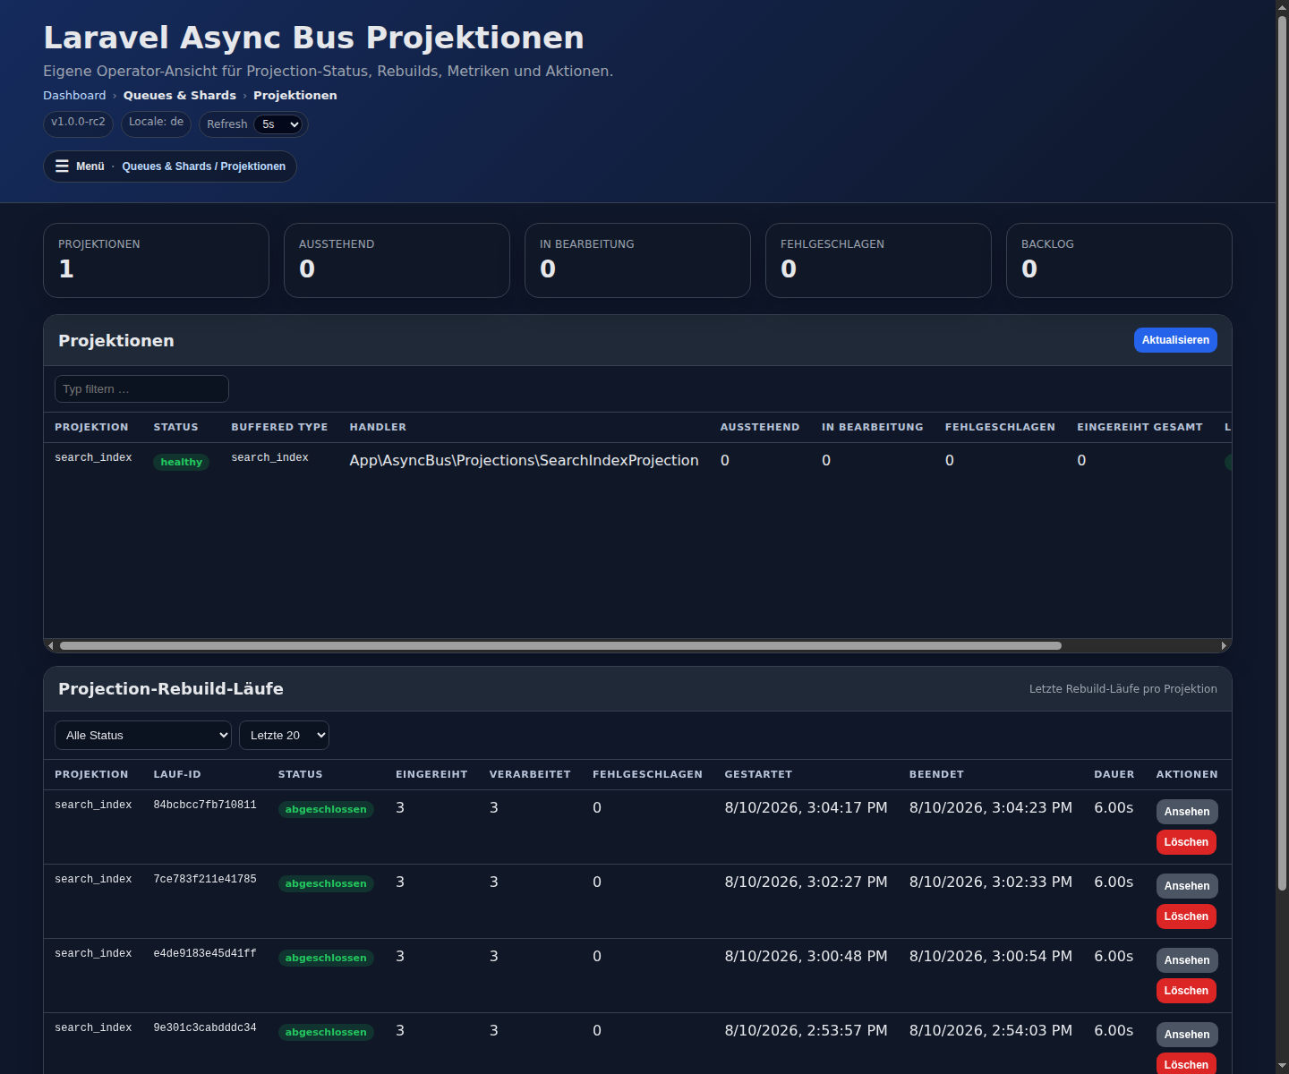Go to Dashboard breadcrumb link
The image size is (1289, 1074).
click(x=74, y=96)
